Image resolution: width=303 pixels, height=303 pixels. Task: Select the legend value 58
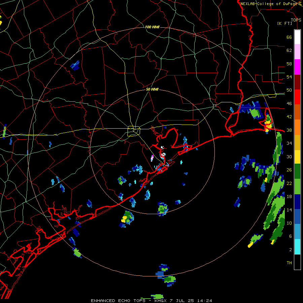(289, 64)
